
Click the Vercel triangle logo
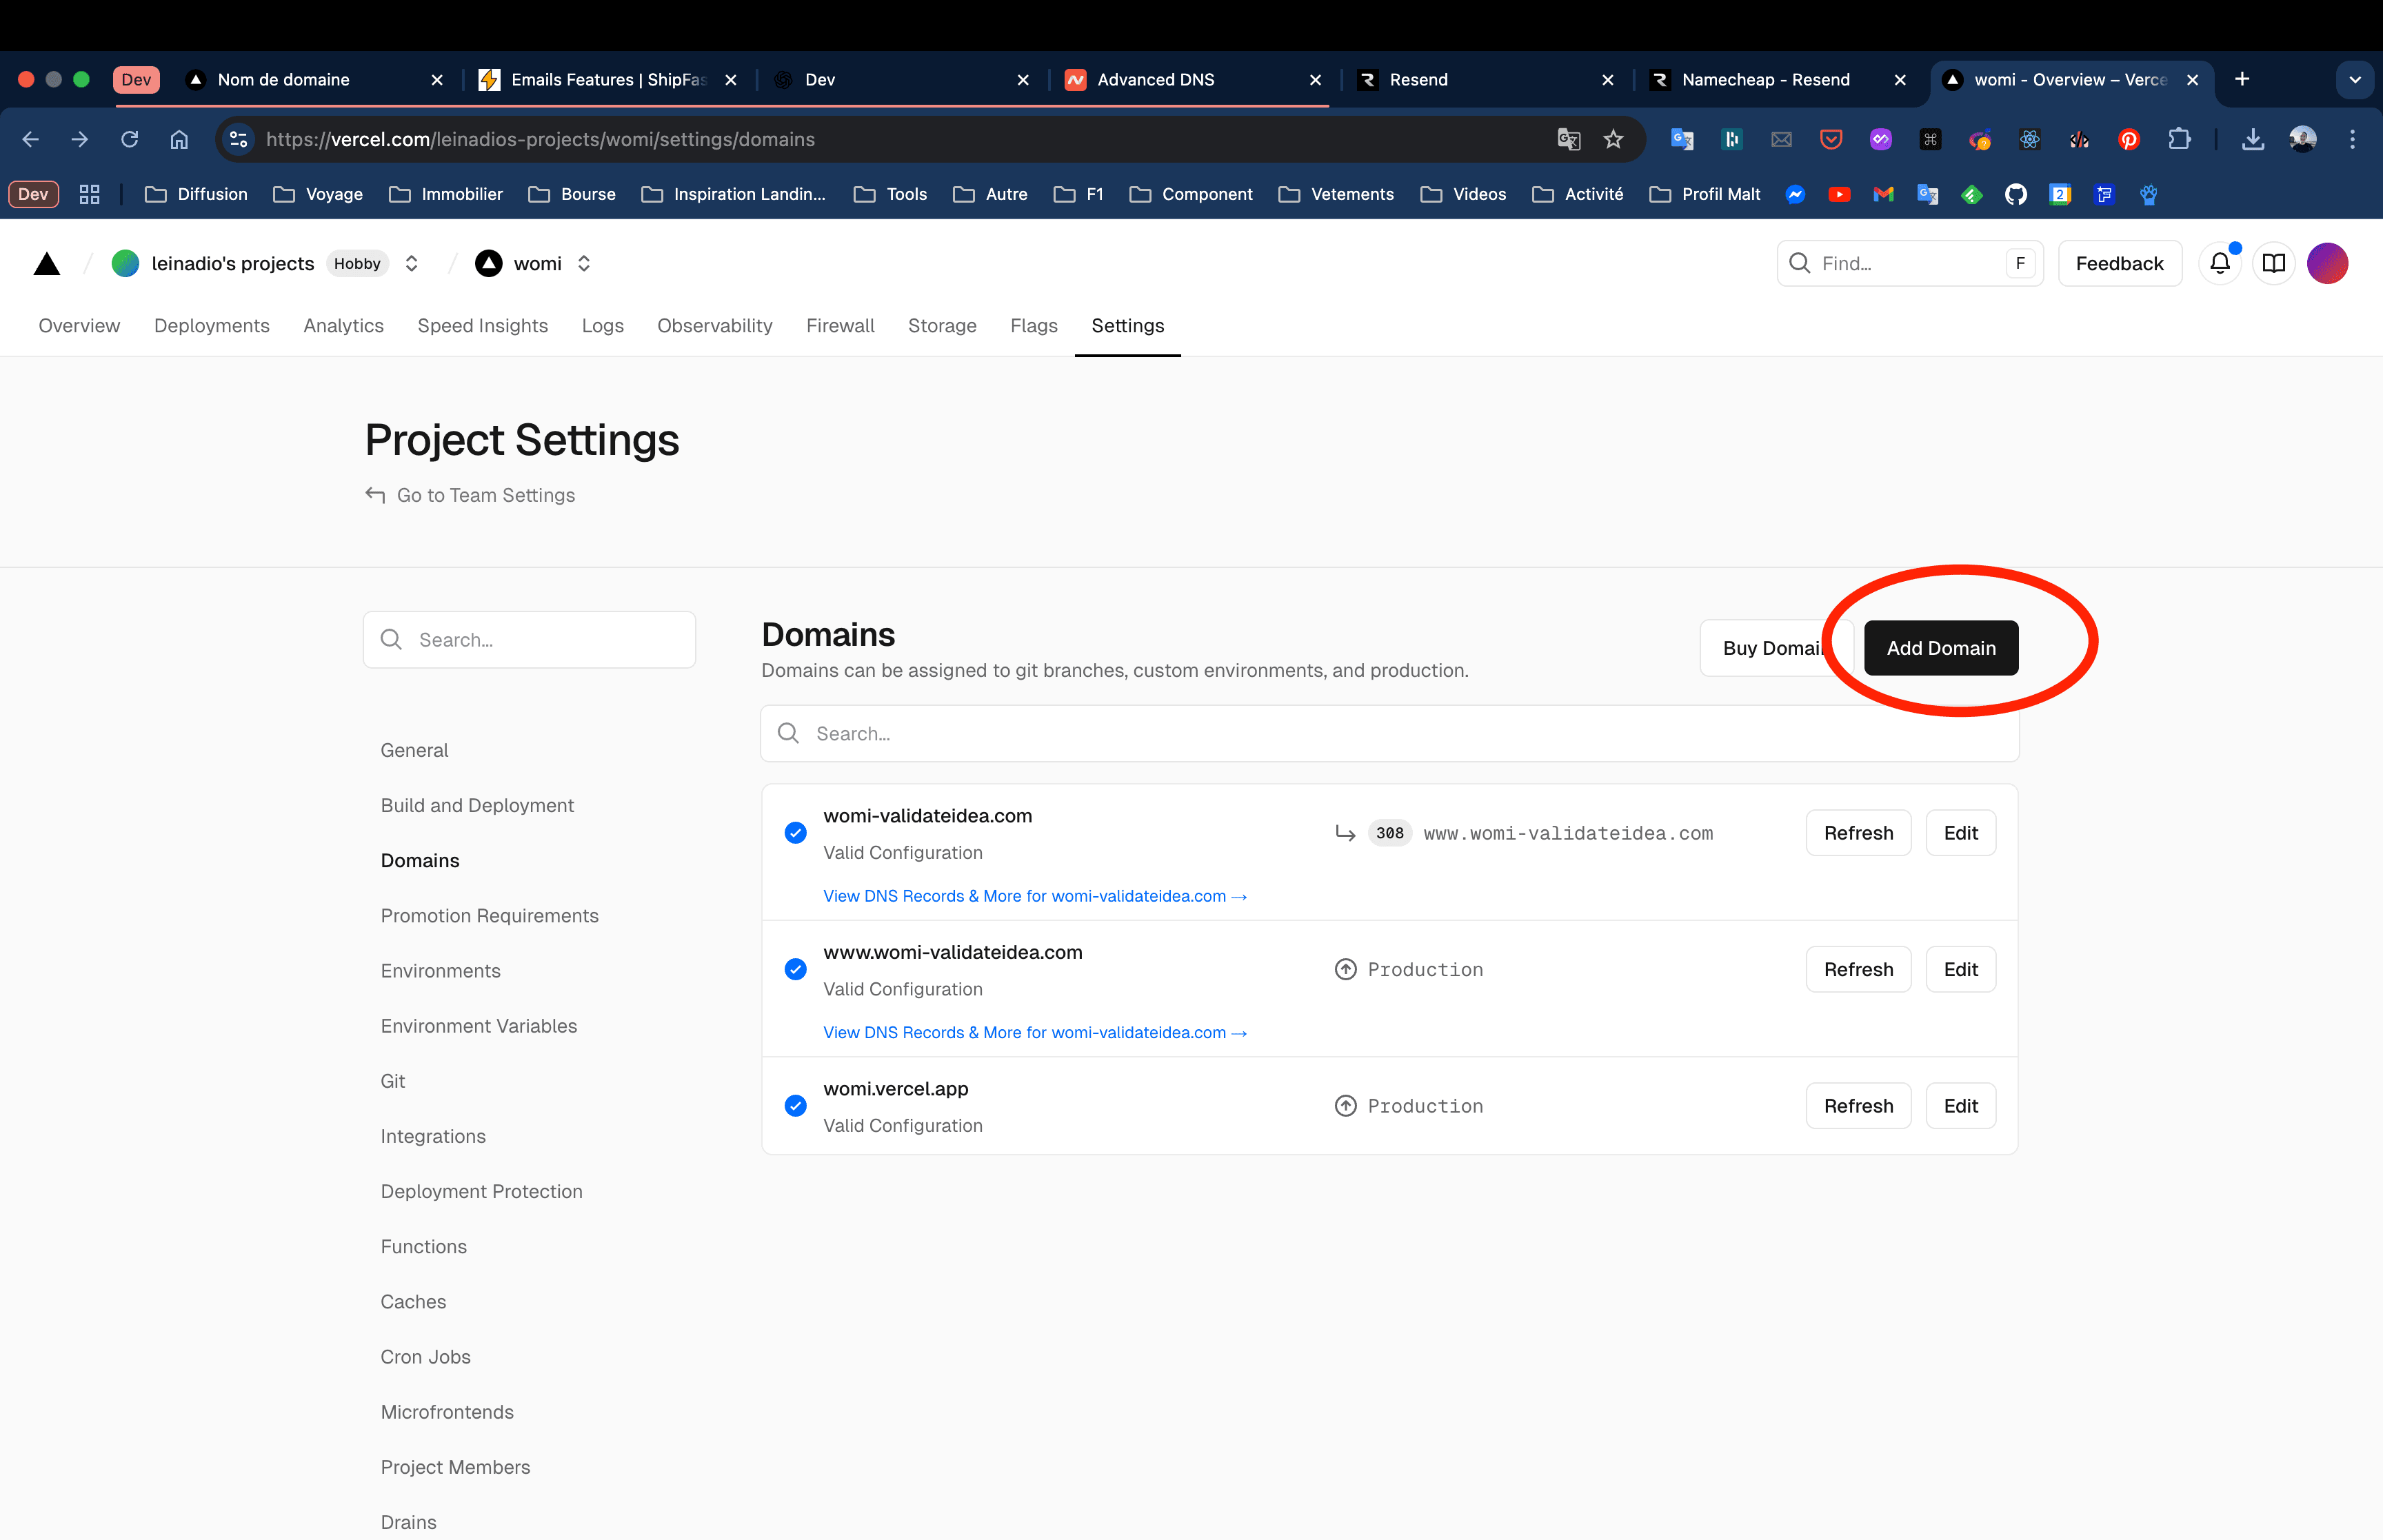(47, 264)
